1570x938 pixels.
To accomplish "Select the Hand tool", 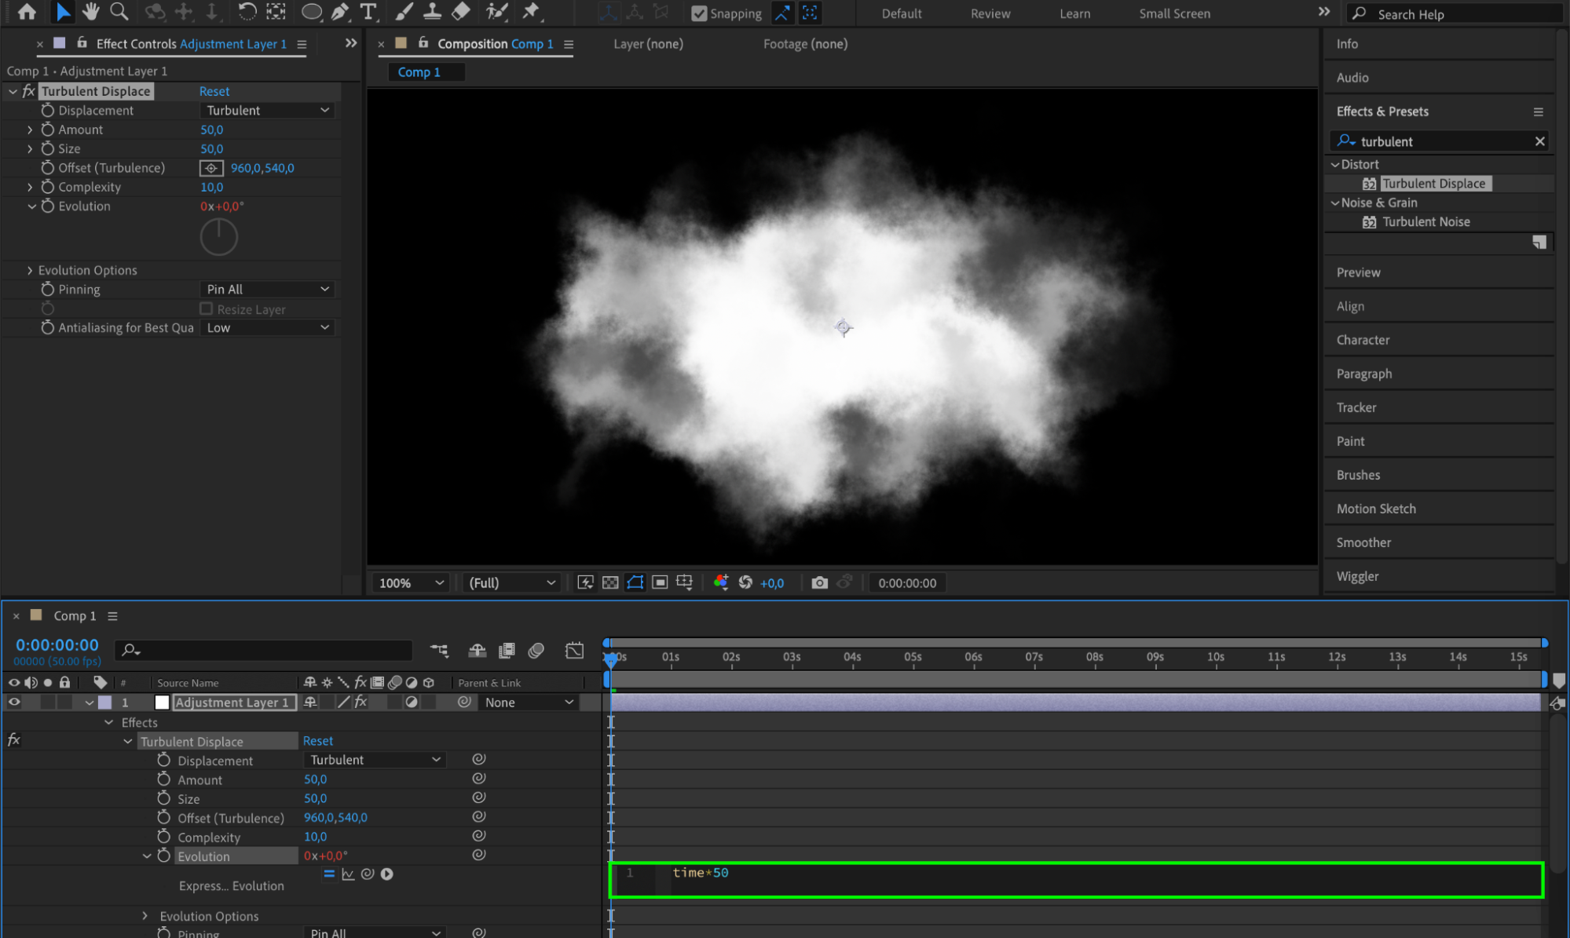I will coord(90,12).
